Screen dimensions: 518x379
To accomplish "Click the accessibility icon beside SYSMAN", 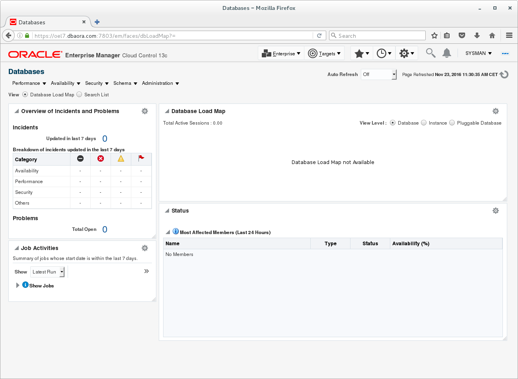I will coord(505,53).
